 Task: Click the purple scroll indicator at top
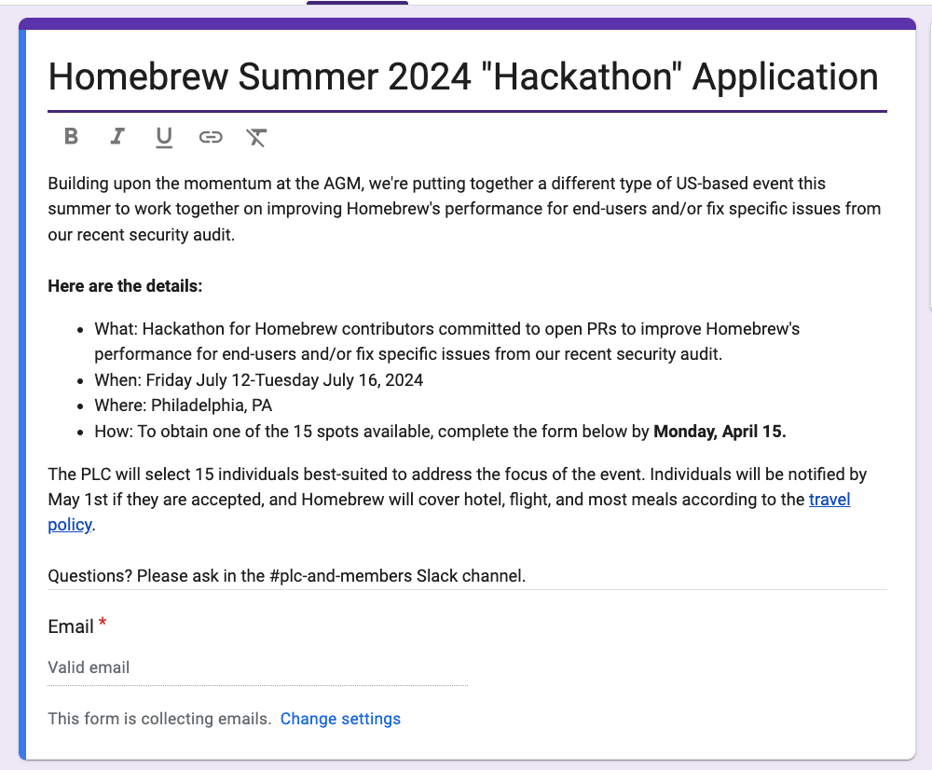point(357,3)
